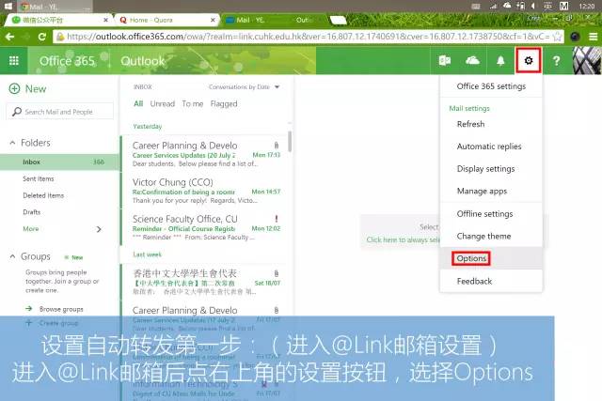Open the OneDrive cloud icon
Image resolution: width=602 pixels, height=401 pixels.
click(x=472, y=61)
